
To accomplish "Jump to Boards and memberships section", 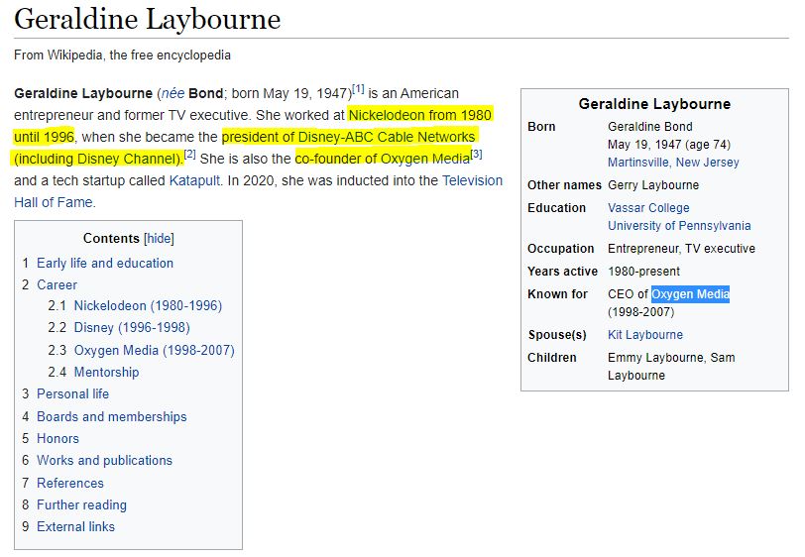I will [x=112, y=416].
